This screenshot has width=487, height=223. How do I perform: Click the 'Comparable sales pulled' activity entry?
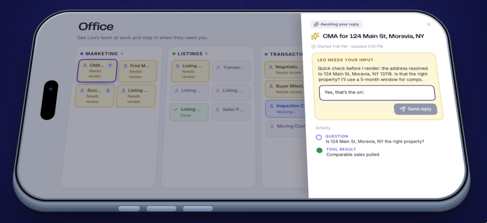click(353, 155)
